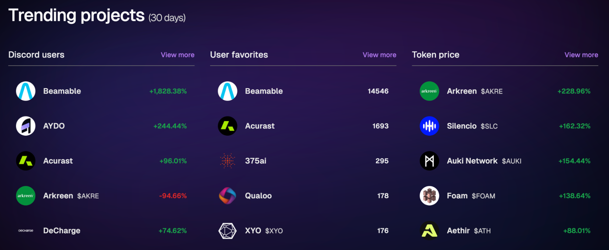
Task: Select the Aethir logo icon
Action: click(x=429, y=231)
